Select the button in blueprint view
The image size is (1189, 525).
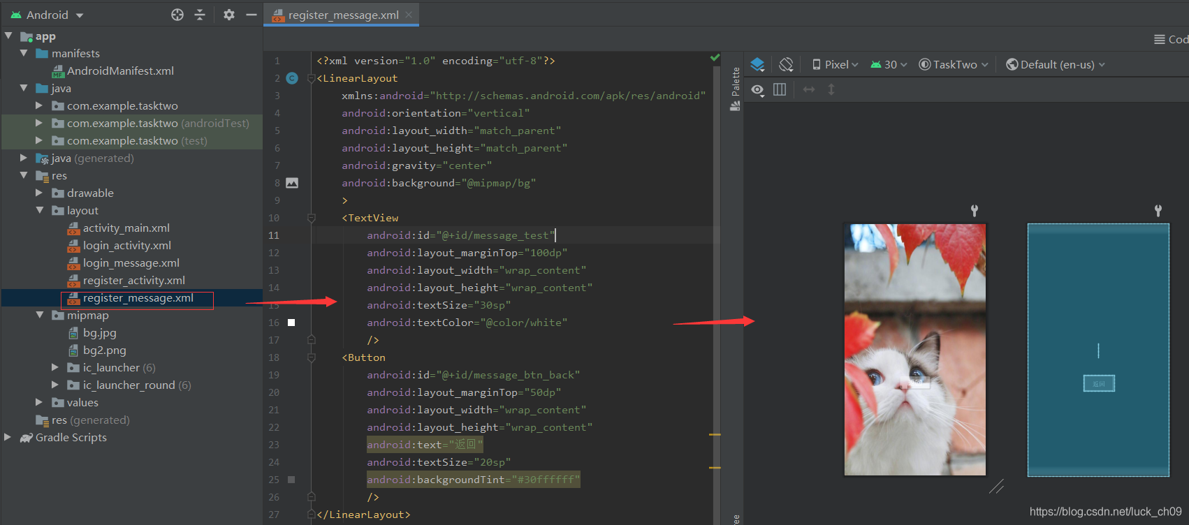tap(1099, 383)
